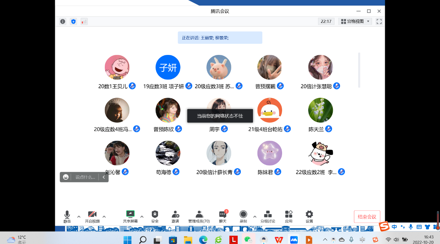Enter full screen mode
Image resolution: width=440 pixels, height=244 pixels.
pyautogui.click(x=379, y=22)
